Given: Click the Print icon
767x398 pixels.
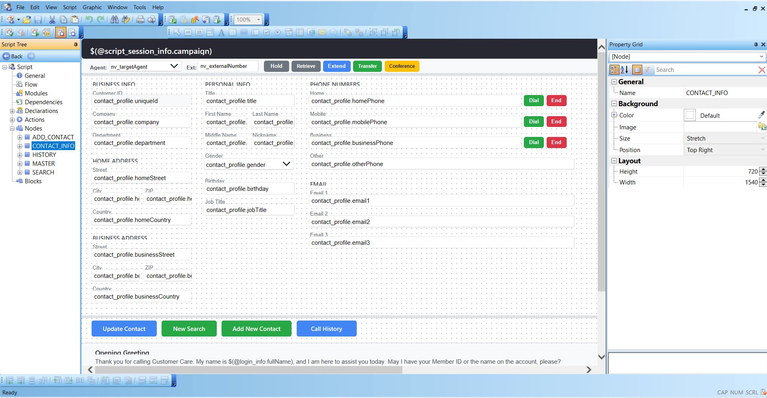Looking at the screenshot, I should click(x=140, y=20).
